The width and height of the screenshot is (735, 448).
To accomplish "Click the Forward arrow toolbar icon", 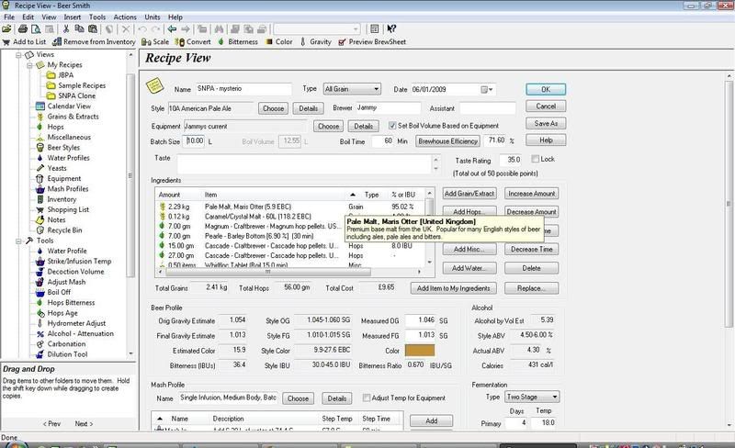I will pyautogui.click(x=186, y=29).
